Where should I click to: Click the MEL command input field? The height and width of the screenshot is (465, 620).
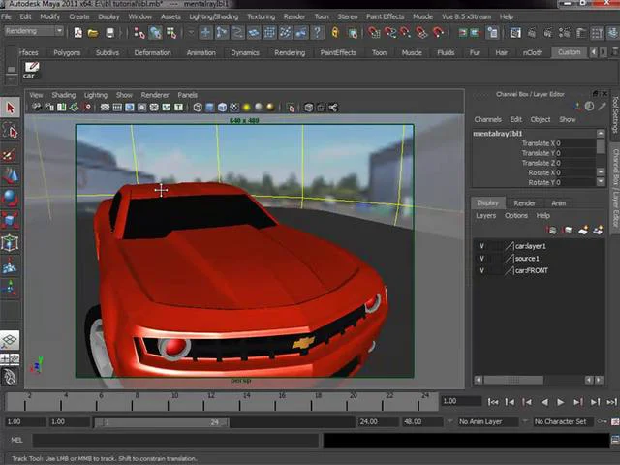[x=175, y=440]
